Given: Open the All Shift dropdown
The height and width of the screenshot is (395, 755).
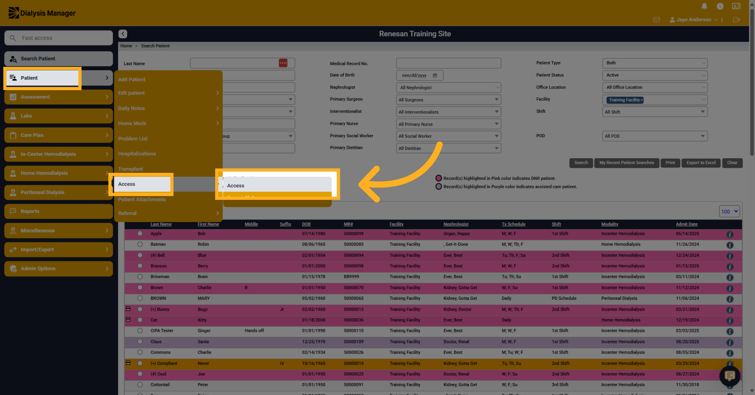Looking at the screenshot, I should (655, 112).
